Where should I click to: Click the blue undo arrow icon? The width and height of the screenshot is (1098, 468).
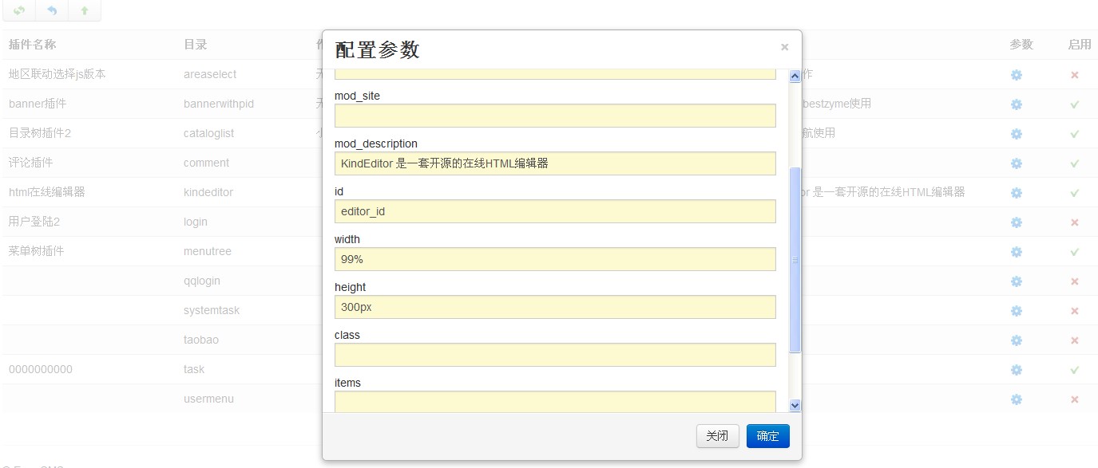pos(52,11)
